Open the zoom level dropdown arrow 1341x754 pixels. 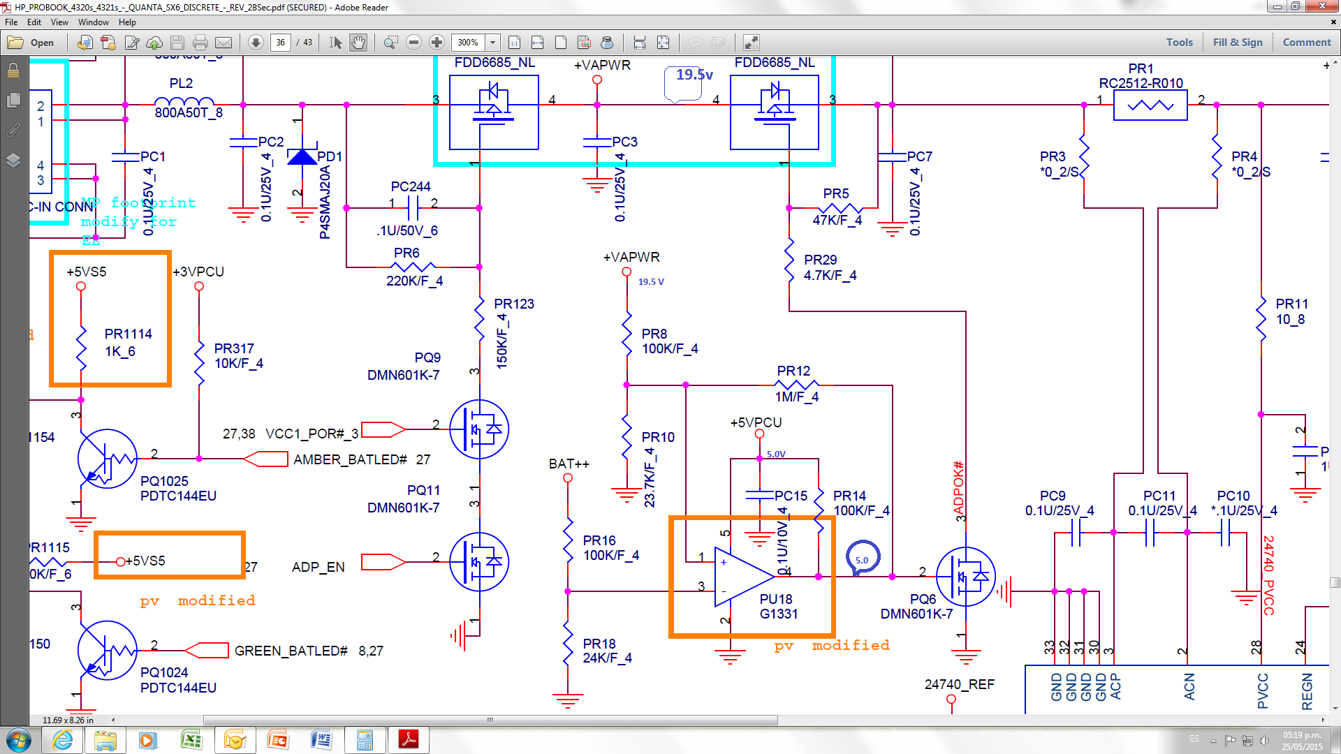[x=492, y=43]
